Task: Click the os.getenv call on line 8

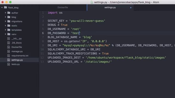Action: 85,41
